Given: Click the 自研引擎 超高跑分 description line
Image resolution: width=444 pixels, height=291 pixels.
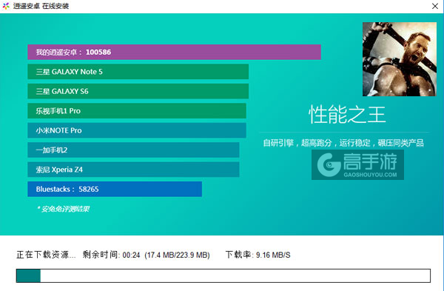Looking at the screenshot, I should 343,143.
